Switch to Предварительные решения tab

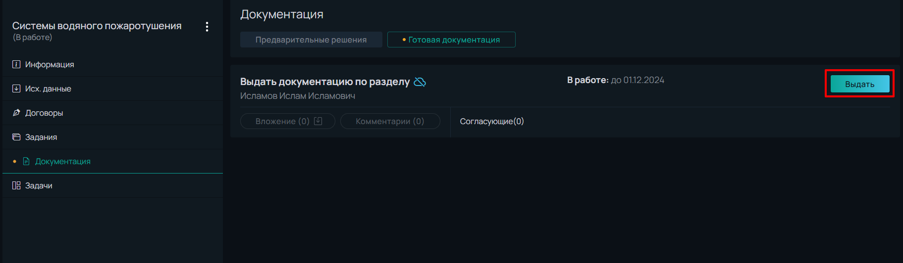click(311, 40)
